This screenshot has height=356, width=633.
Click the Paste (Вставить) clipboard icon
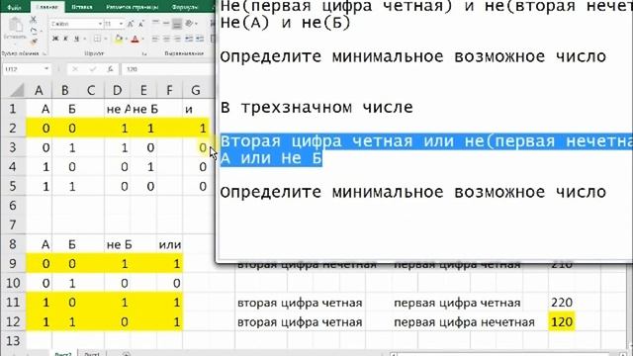coord(16,26)
